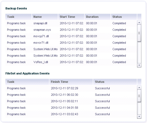147x123 pixels.
Task: Sort FileSet events by Status header
Action: (115, 82)
